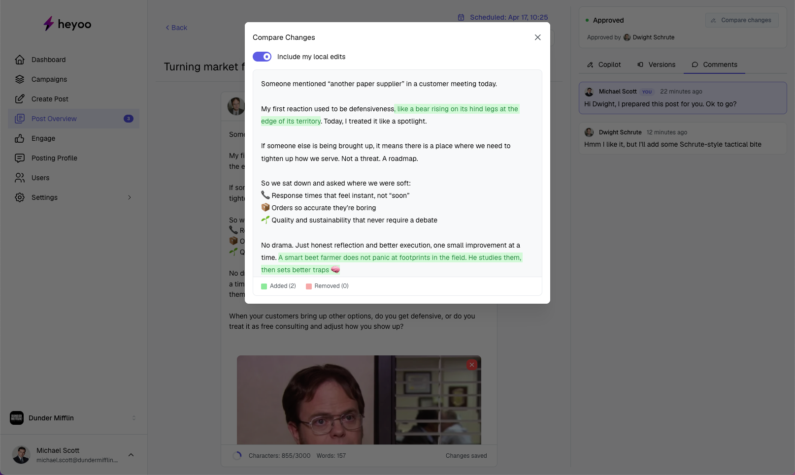Select Create Post in the sidebar
This screenshot has width=795, height=475.
click(x=74, y=99)
